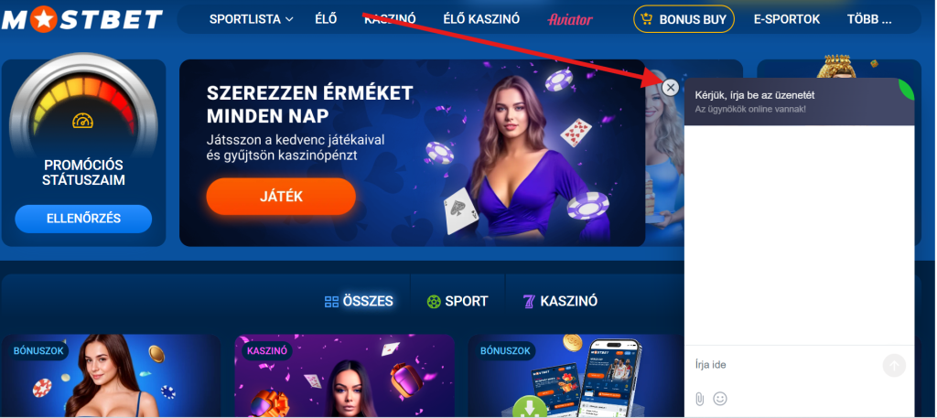Screen dimensions: 937x418
Task: Open the emoji picker smiley icon
Action: coord(720,398)
